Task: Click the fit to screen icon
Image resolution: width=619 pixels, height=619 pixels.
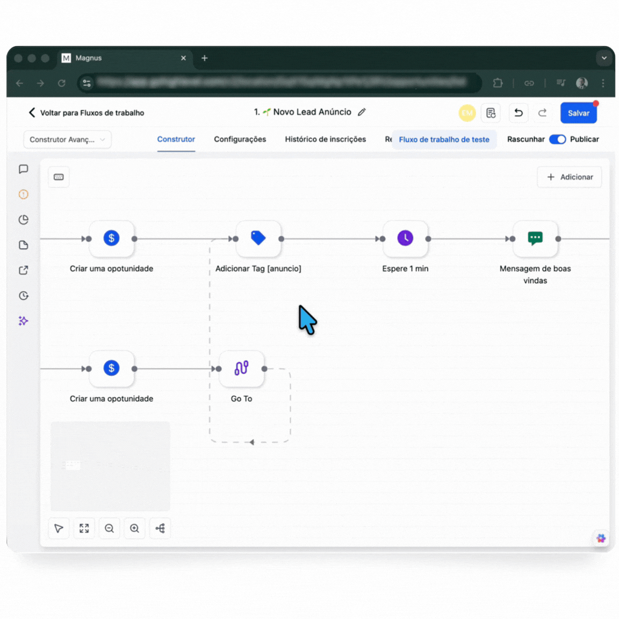Action: click(84, 528)
